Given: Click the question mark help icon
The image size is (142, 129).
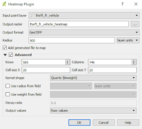Looking at the screenshot, I should (x=122, y=4).
